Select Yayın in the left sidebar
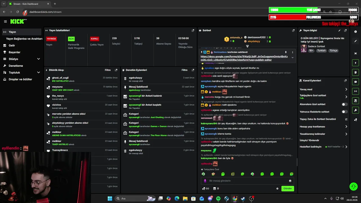Viewport: 361px width, 203px height. pos(22,32)
